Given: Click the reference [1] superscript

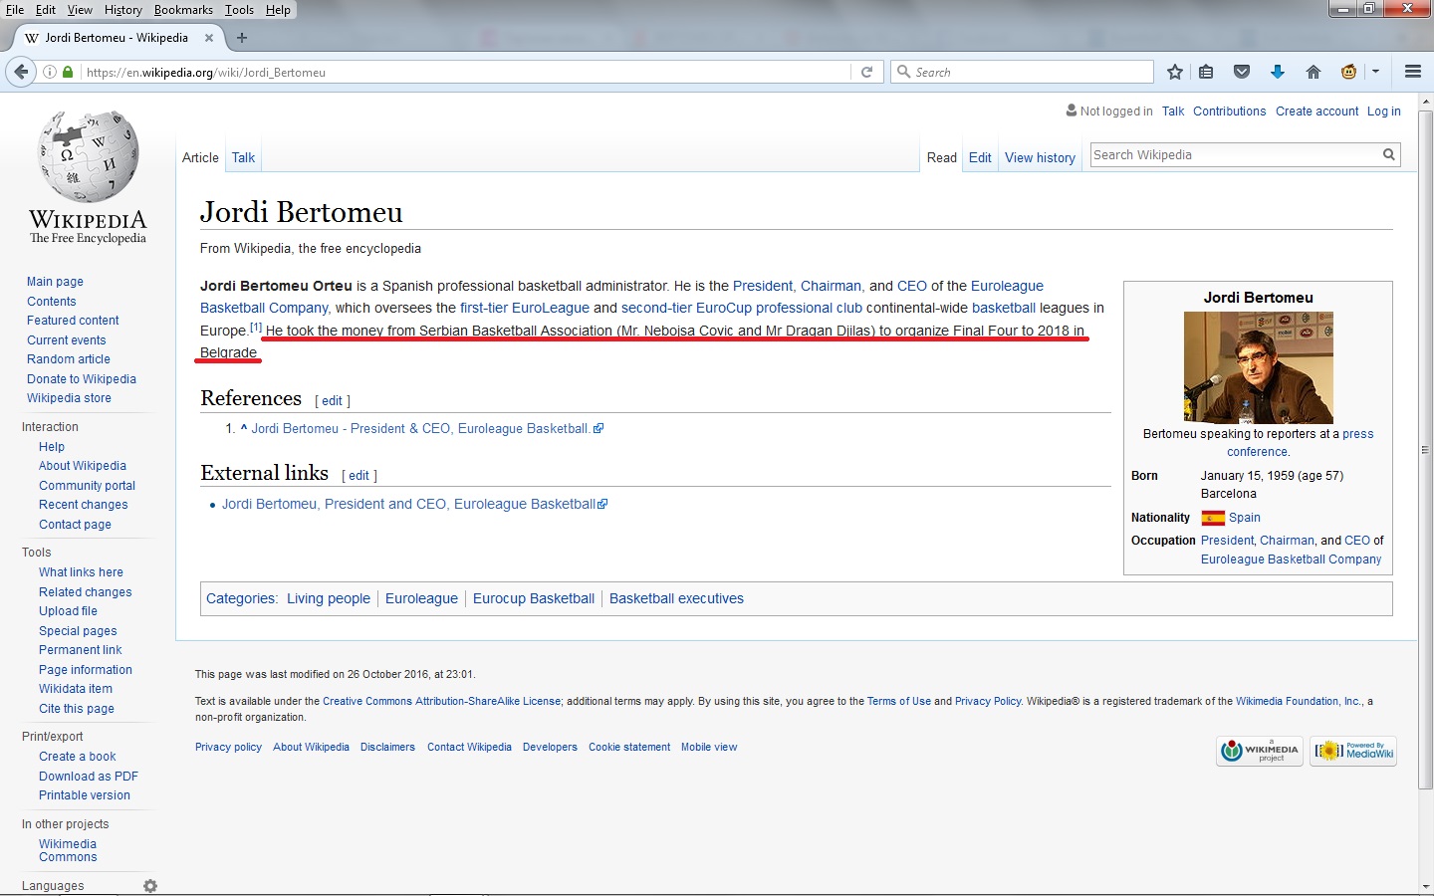Looking at the screenshot, I should (x=256, y=327).
